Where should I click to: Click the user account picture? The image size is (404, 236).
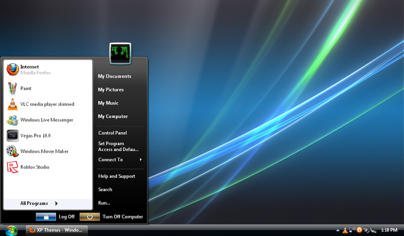point(120,53)
